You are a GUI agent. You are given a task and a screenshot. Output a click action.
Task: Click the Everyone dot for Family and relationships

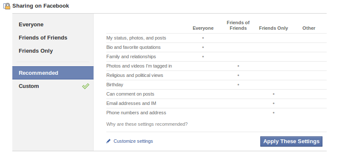203,56
